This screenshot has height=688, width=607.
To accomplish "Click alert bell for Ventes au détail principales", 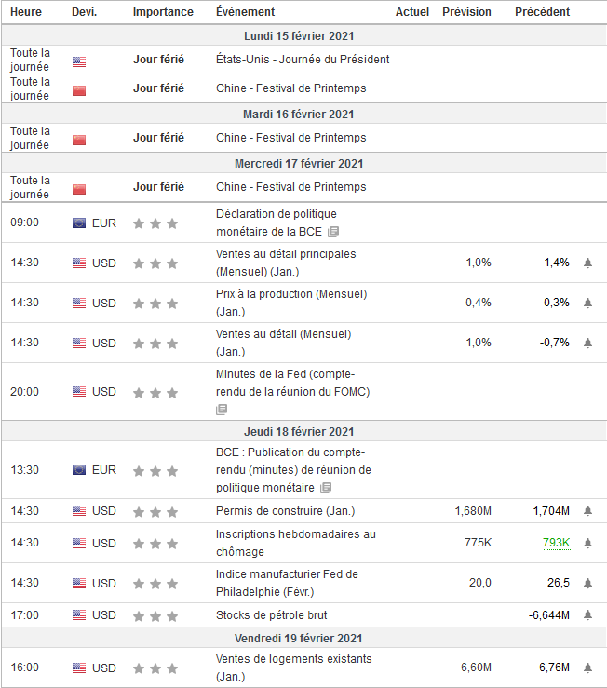I will pyautogui.click(x=587, y=263).
